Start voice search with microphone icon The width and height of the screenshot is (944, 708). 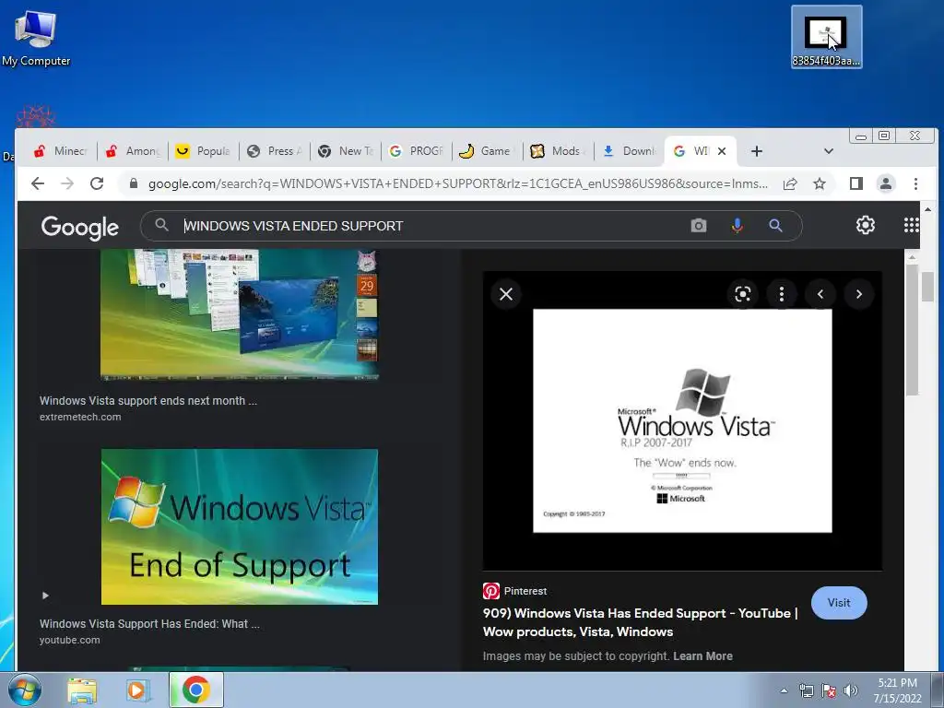click(737, 226)
